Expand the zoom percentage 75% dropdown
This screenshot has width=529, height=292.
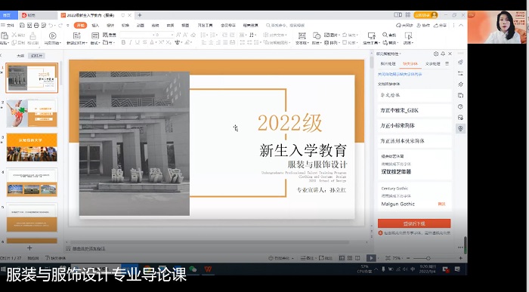[x=403, y=258]
